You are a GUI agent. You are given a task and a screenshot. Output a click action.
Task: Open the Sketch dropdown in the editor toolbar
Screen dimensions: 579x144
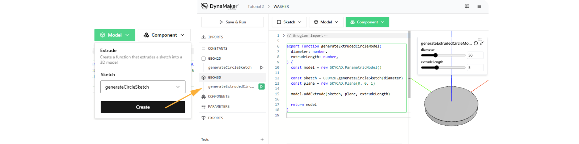(289, 22)
